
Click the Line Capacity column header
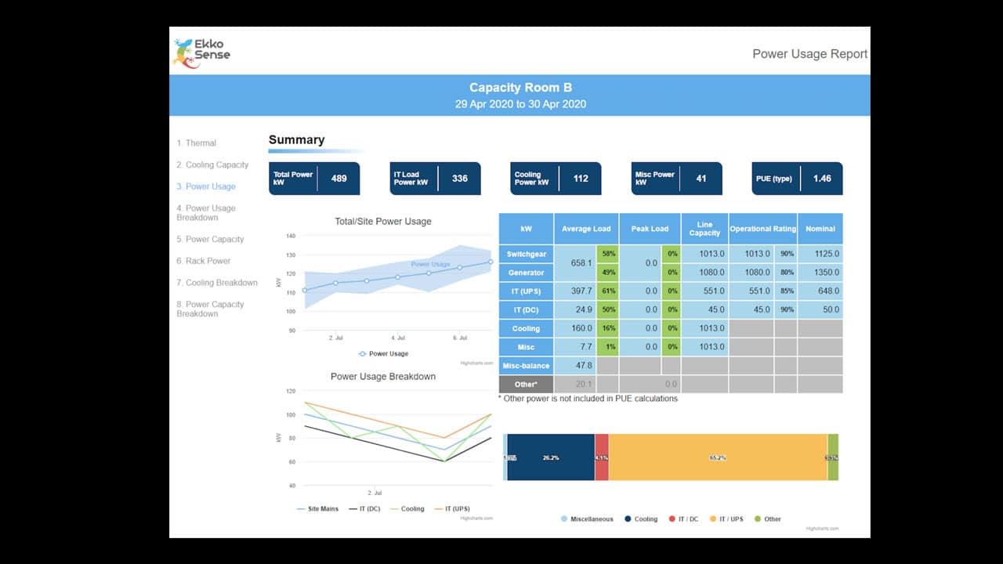click(704, 229)
